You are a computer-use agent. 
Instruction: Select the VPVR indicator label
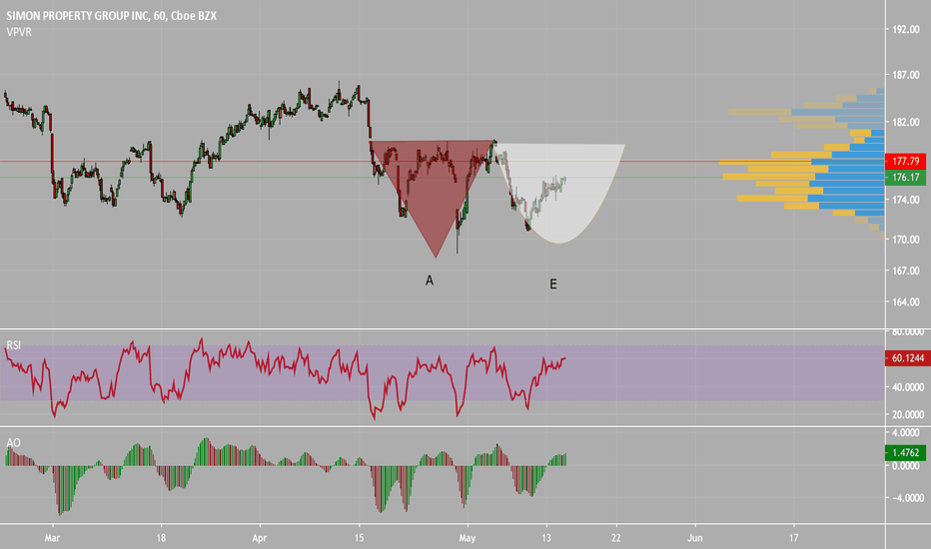19,32
